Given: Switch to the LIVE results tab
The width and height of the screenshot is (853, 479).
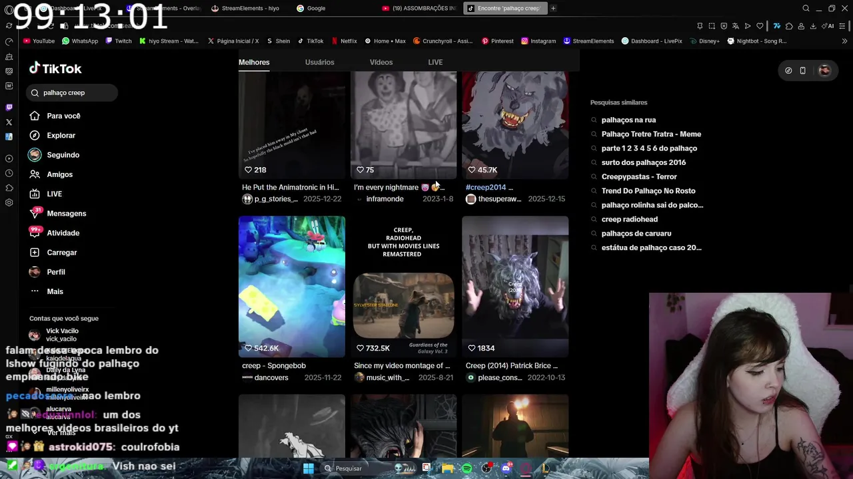Looking at the screenshot, I should [435, 62].
